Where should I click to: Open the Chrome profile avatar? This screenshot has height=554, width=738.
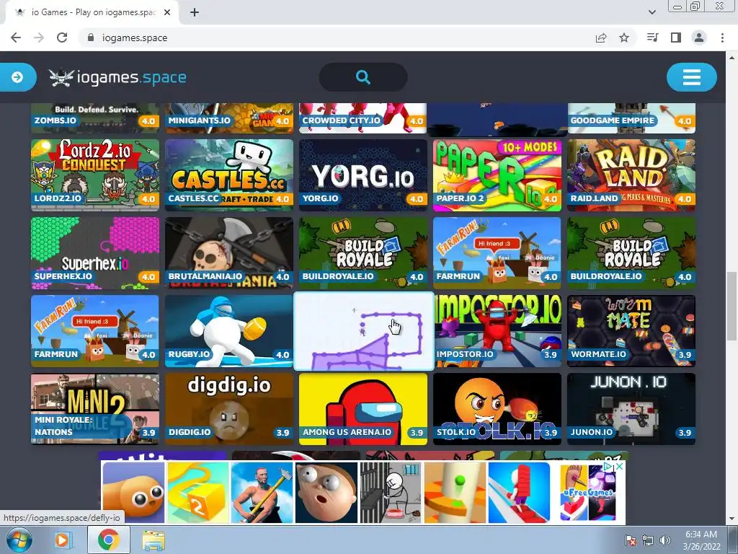(x=699, y=38)
